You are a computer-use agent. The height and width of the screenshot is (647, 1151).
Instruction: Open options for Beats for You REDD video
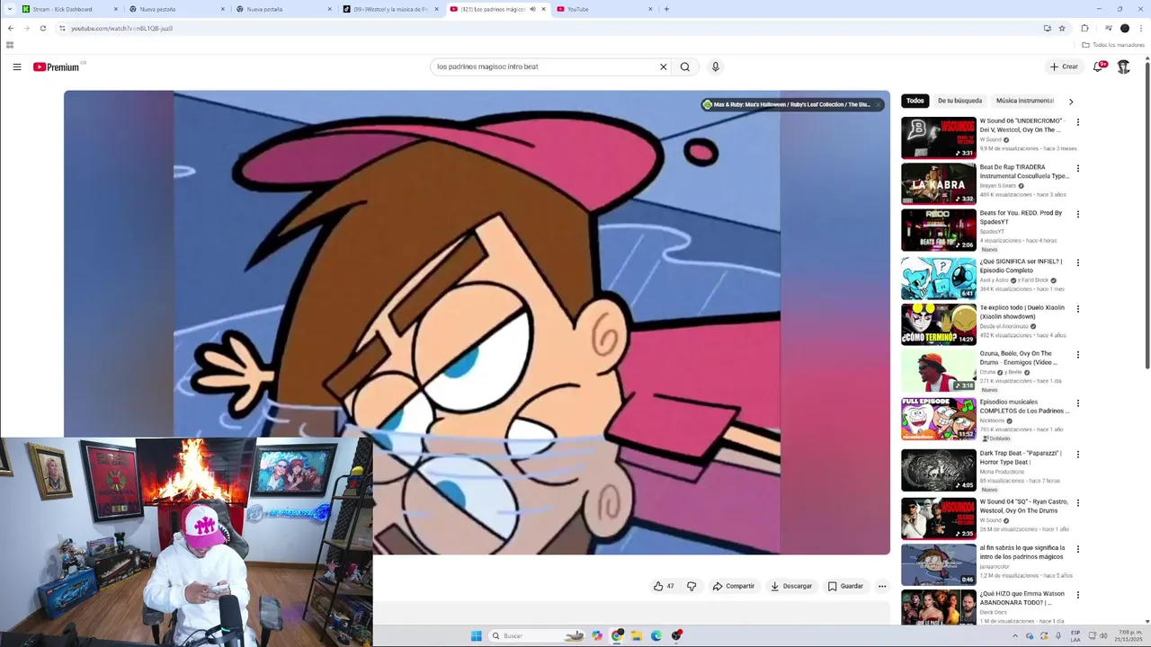pyautogui.click(x=1077, y=215)
